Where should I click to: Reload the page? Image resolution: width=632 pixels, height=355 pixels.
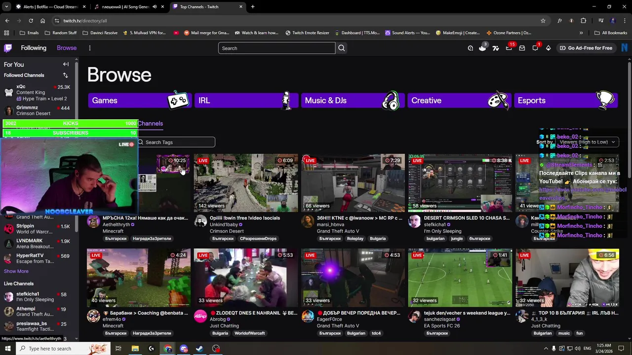(31, 21)
